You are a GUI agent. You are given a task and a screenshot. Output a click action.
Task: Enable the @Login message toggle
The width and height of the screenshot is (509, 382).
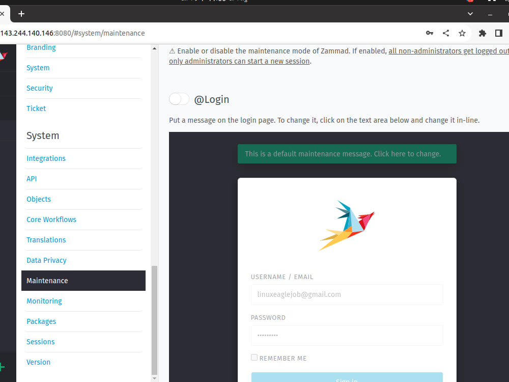click(x=179, y=99)
